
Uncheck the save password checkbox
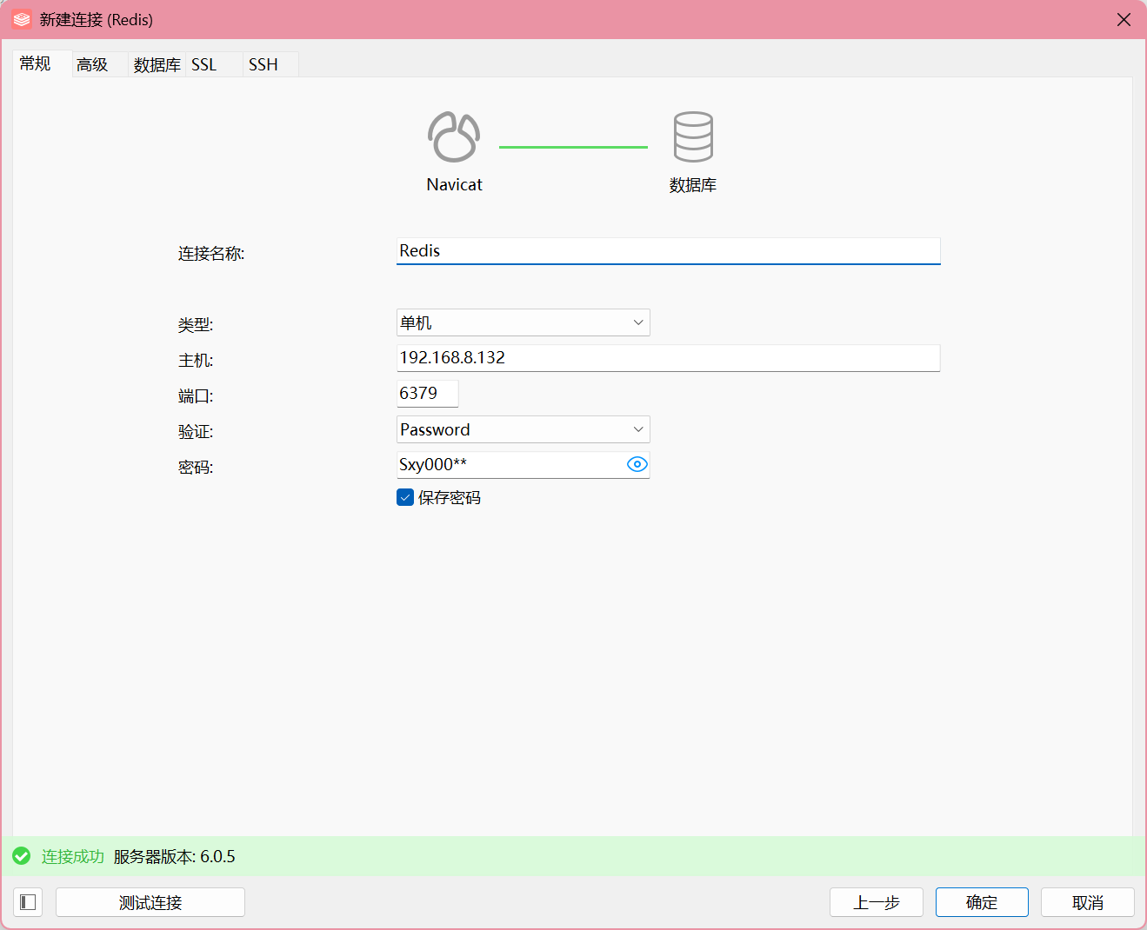pos(405,497)
